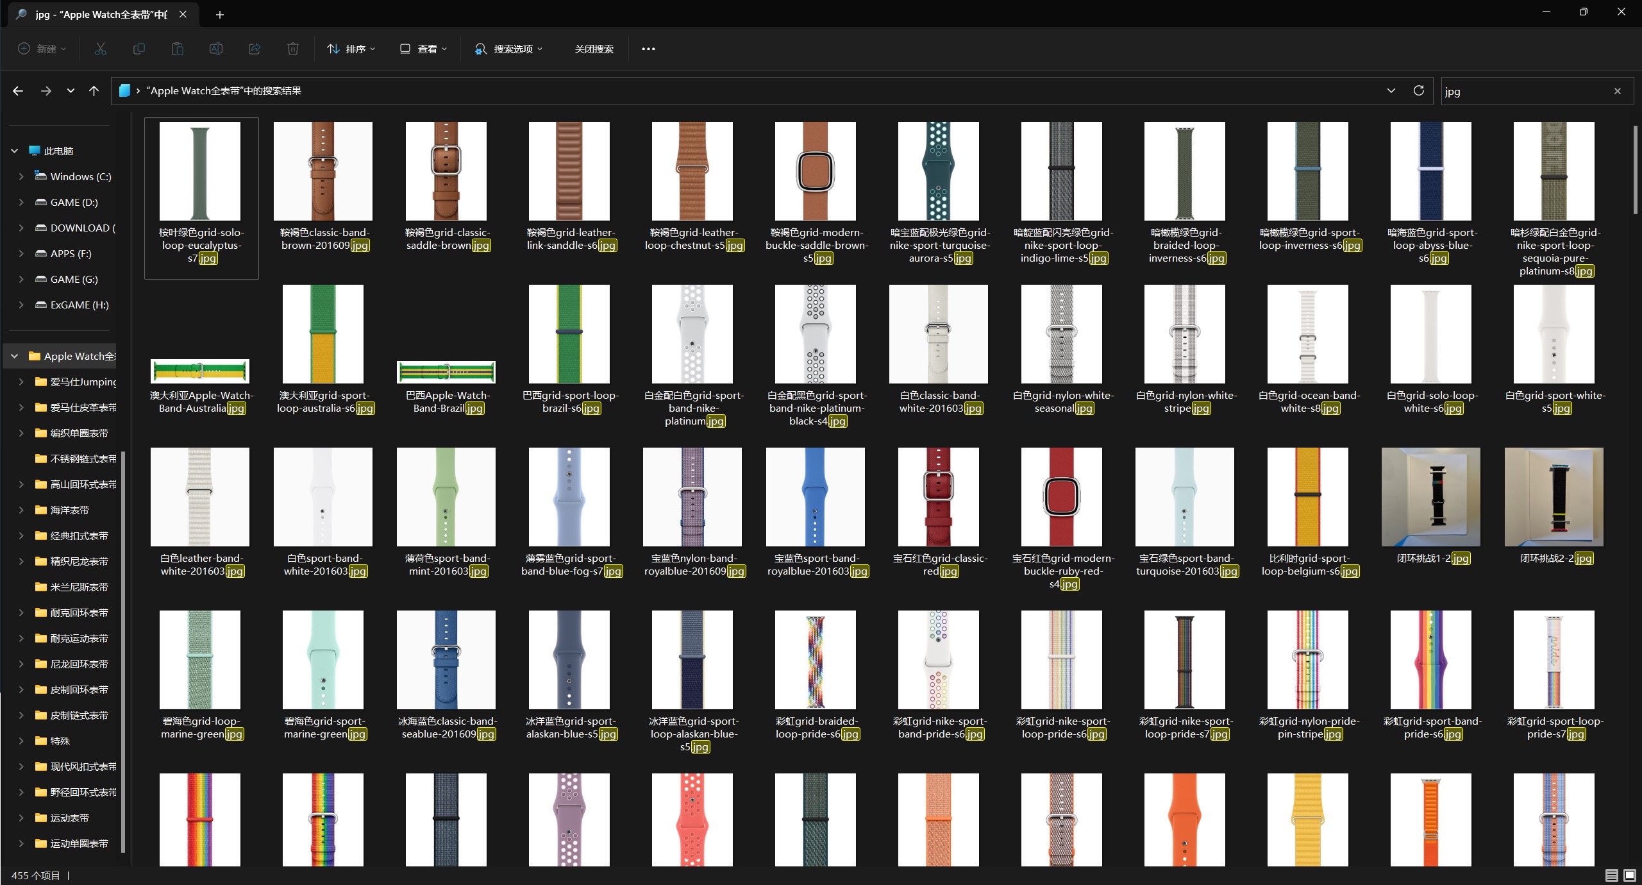Open a new tab with plus button
Screen dimensions: 1642x885
[x=220, y=14]
